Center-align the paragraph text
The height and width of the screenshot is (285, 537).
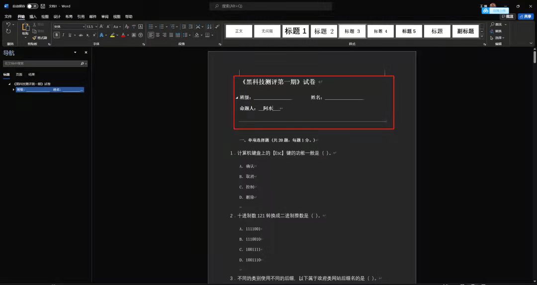click(x=158, y=35)
